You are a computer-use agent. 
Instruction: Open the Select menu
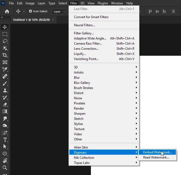pyautogui.click(x=63, y=3)
